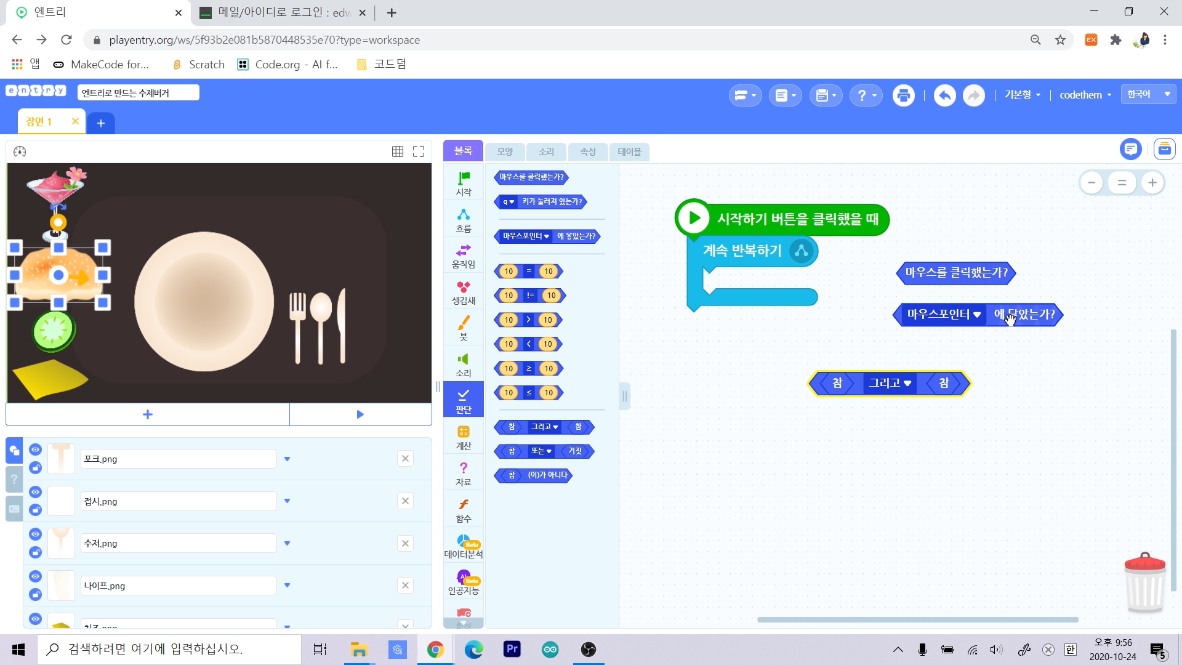Toggle visibility of 접시.png object
Image resolution: width=1182 pixels, height=665 pixels.
pos(35,492)
